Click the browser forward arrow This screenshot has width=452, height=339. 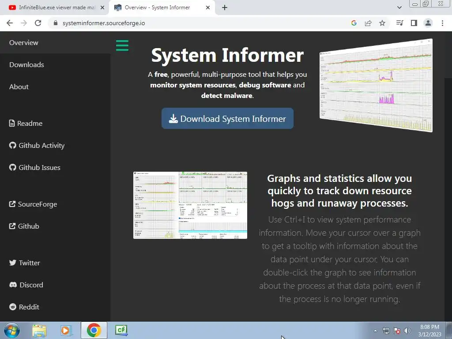click(x=24, y=23)
